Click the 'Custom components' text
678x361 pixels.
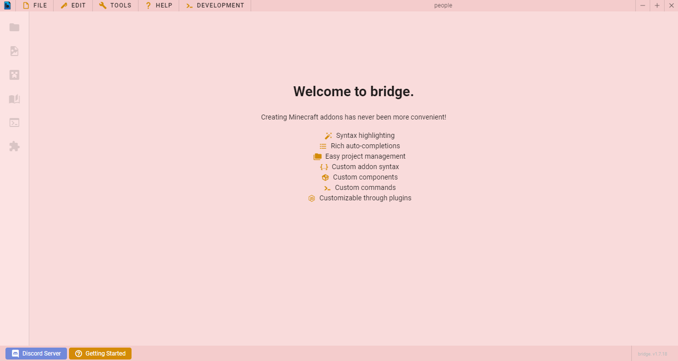[365, 178]
